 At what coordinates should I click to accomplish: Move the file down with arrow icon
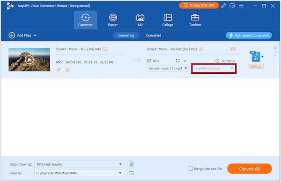pyautogui.click(x=275, y=55)
